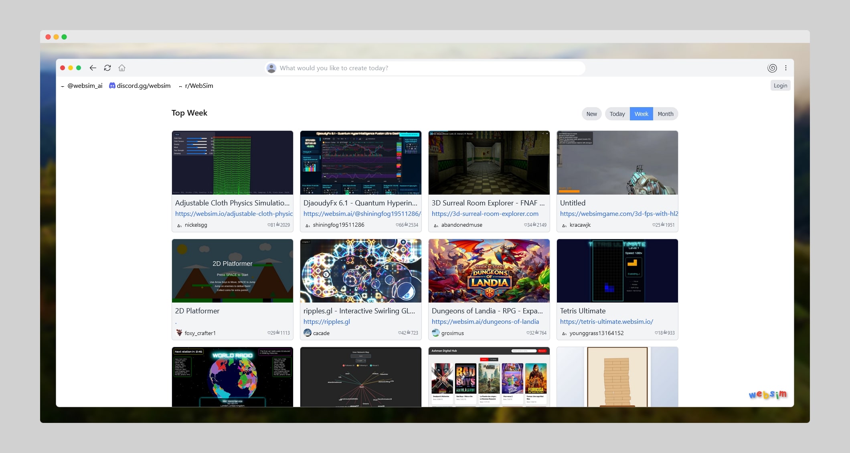
Task: Click nickelsgg's author avatar icon
Action: [179, 225]
